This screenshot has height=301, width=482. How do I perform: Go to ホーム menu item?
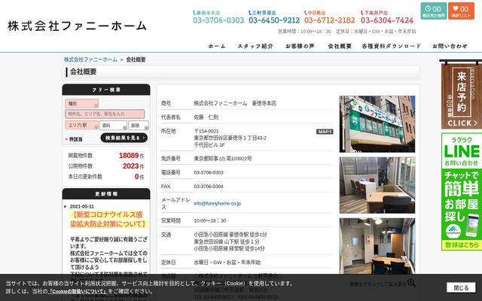click(217, 46)
